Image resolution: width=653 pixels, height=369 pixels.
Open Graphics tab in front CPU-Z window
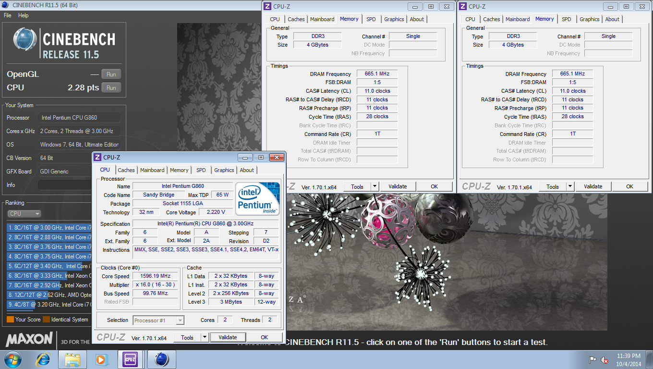(x=224, y=170)
